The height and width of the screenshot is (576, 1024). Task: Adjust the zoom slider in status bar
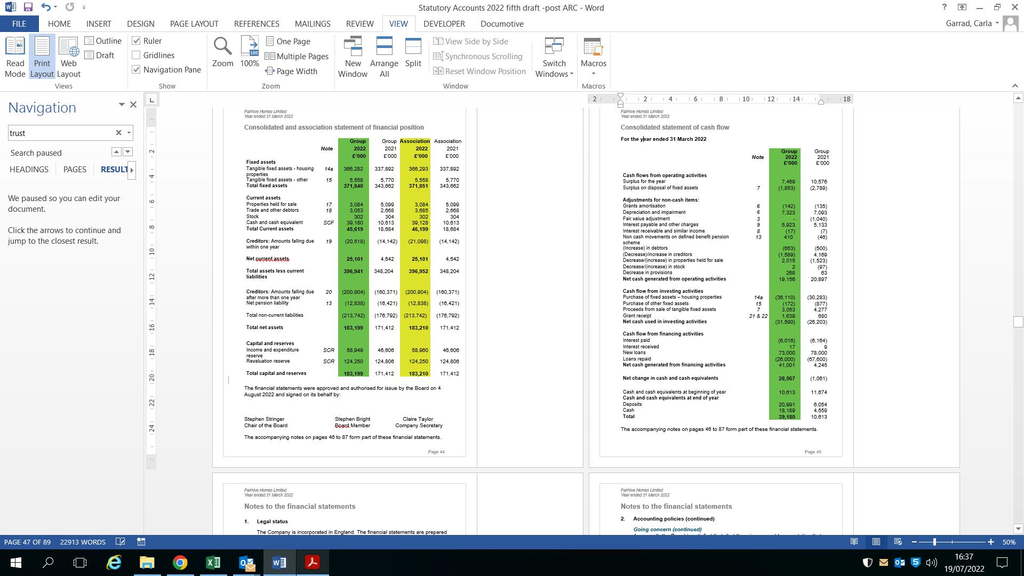tap(934, 542)
